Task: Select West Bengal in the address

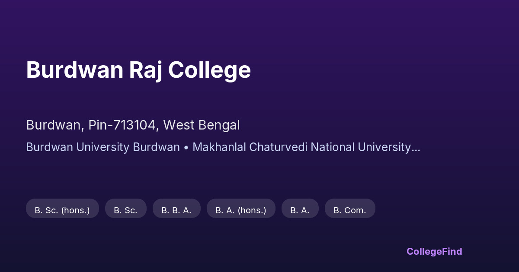Action: point(202,125)
